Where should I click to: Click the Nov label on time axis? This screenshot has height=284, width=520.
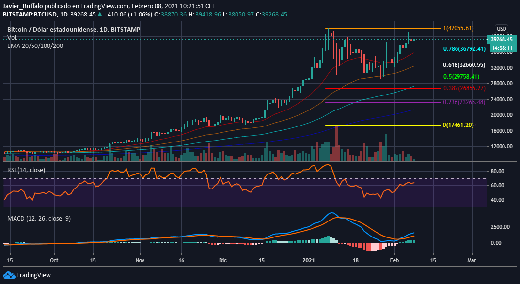(x=140, y=260)
